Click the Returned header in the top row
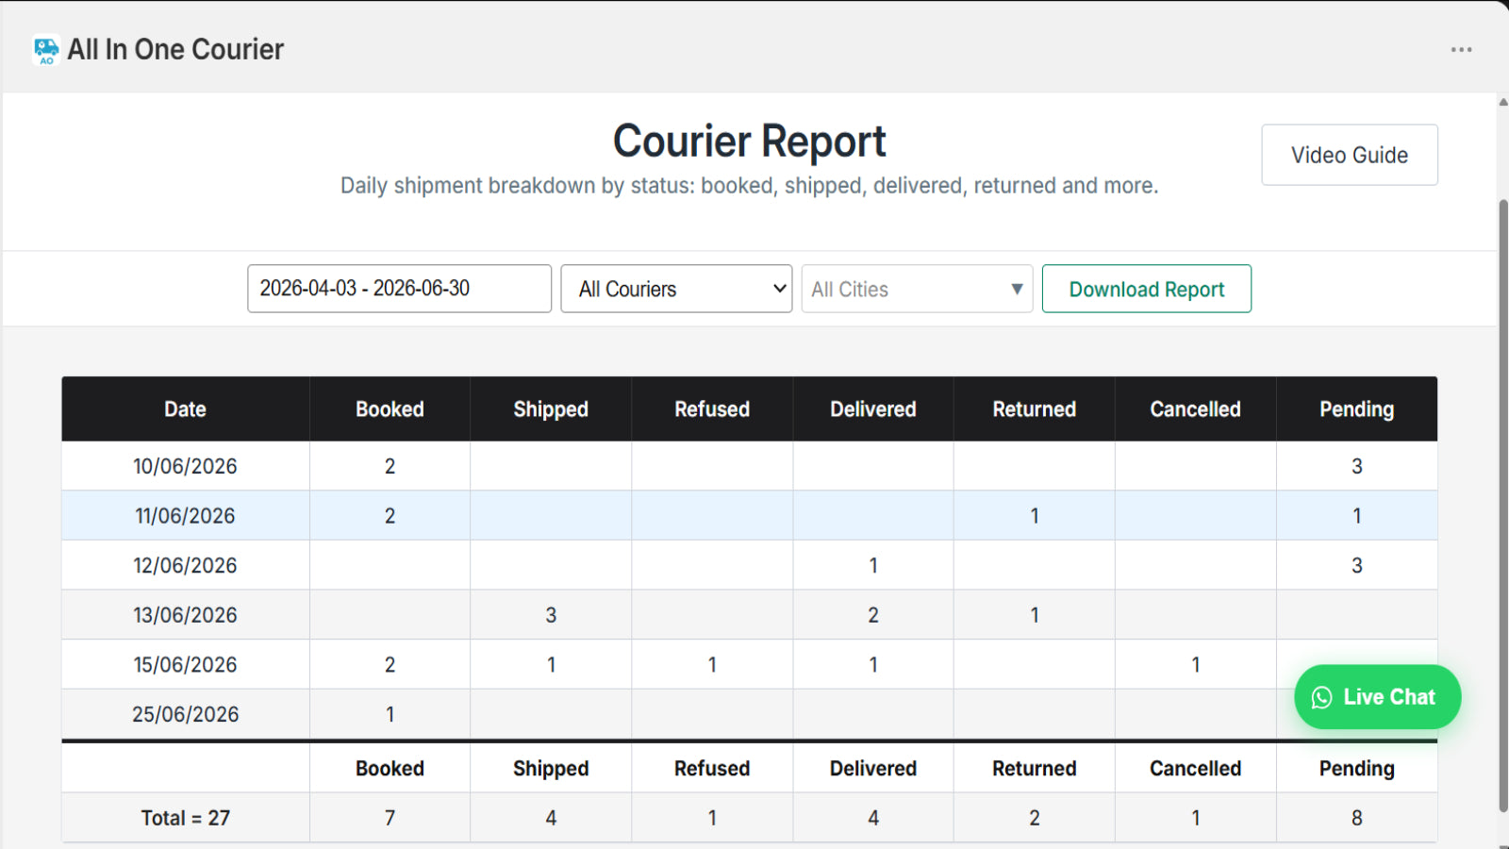1509x849 pixels. tap(1035, 409)
